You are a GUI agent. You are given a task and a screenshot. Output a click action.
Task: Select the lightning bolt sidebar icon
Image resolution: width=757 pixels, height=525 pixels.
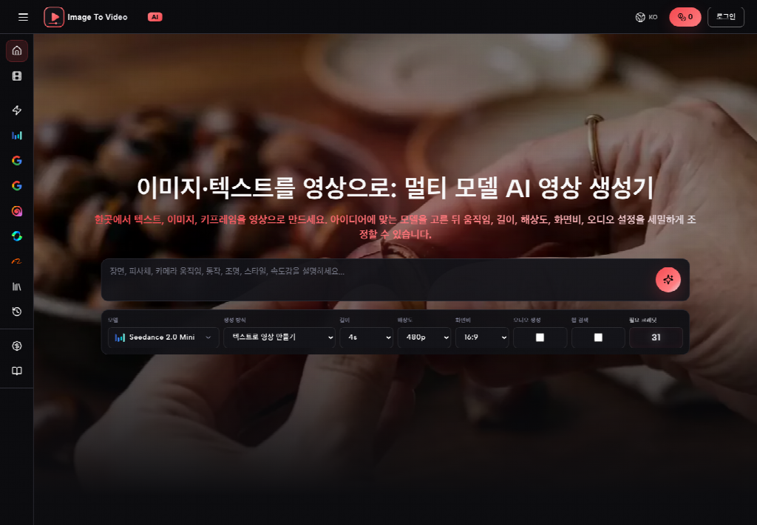(17, 111)
